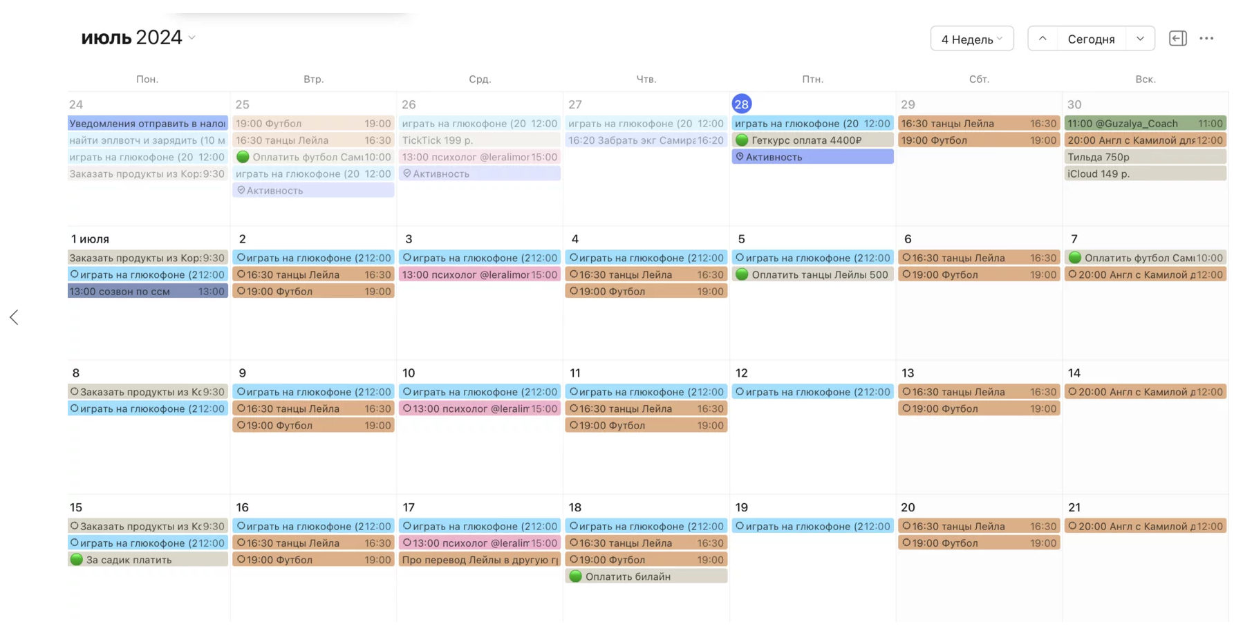
Task: Select the highlighted date 28
Action: (x=741, y=104)
